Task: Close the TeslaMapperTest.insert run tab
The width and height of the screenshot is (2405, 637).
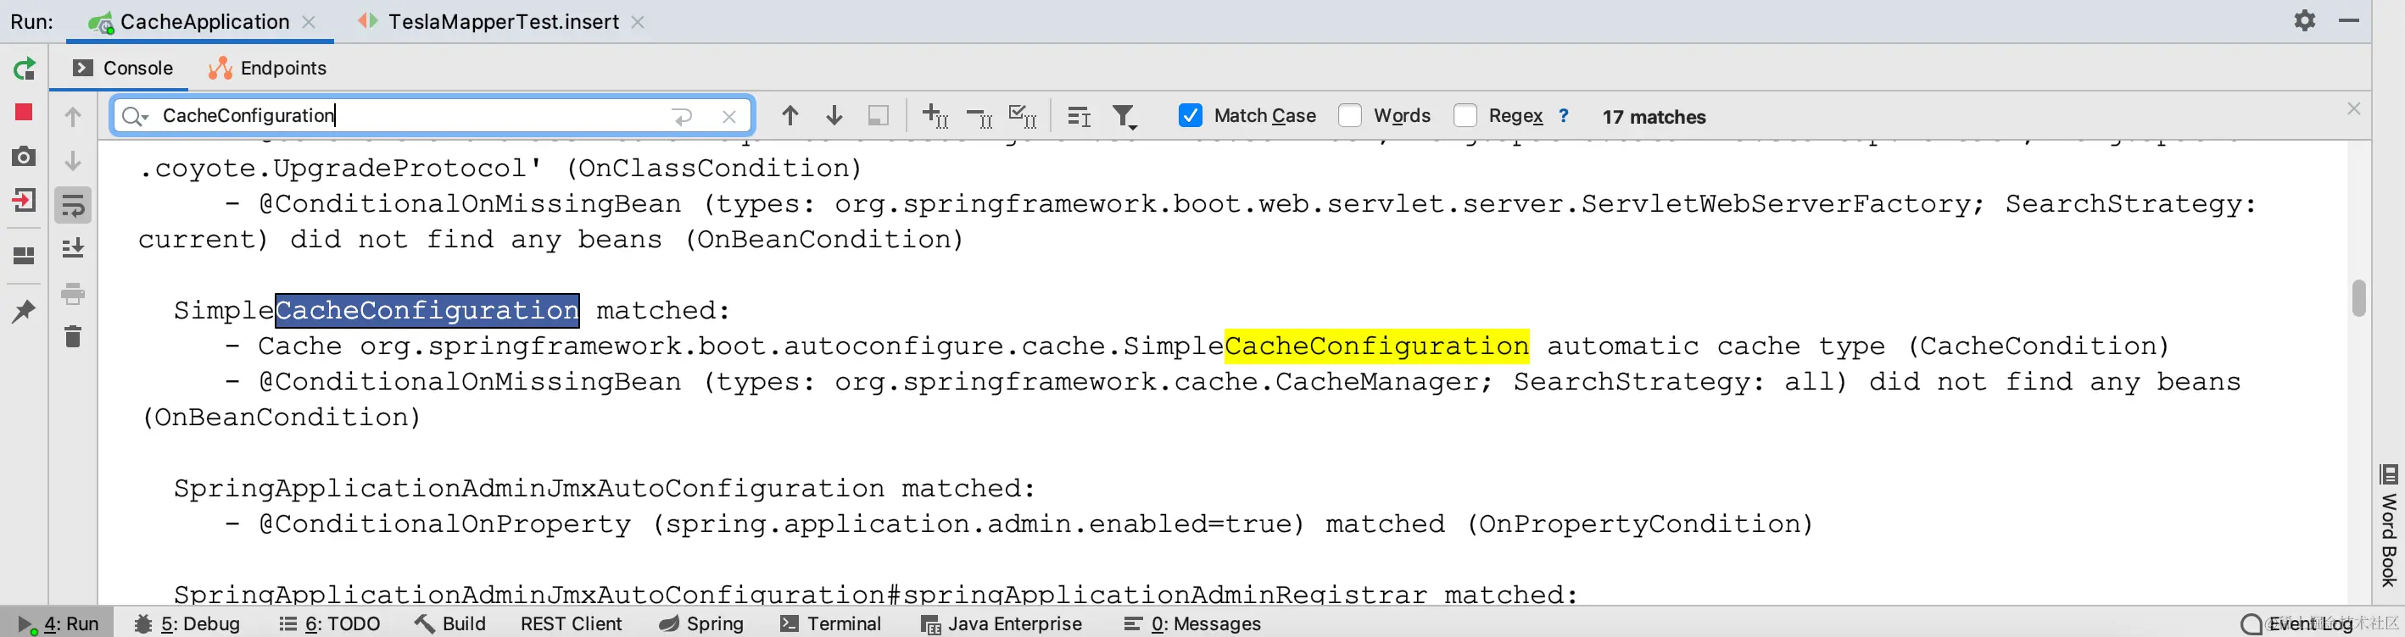Action: click(638, 21)
